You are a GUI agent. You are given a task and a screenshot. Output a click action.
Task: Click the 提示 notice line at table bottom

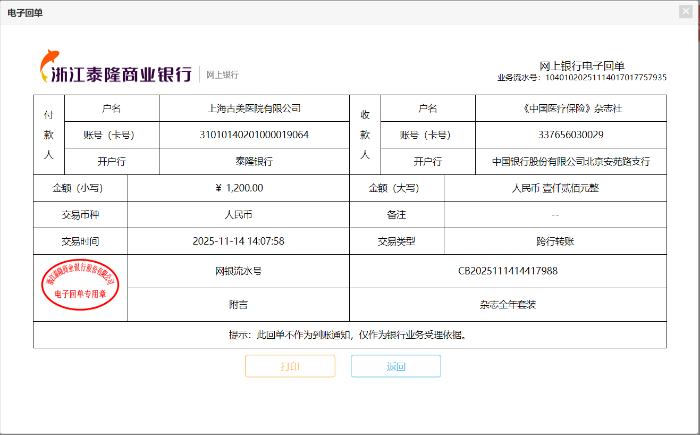(x=349, y=335)
